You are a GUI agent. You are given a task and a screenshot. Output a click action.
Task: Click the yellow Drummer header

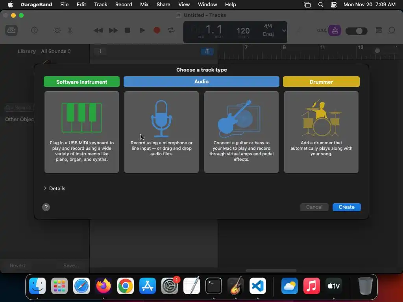click(x=321, y=82)
